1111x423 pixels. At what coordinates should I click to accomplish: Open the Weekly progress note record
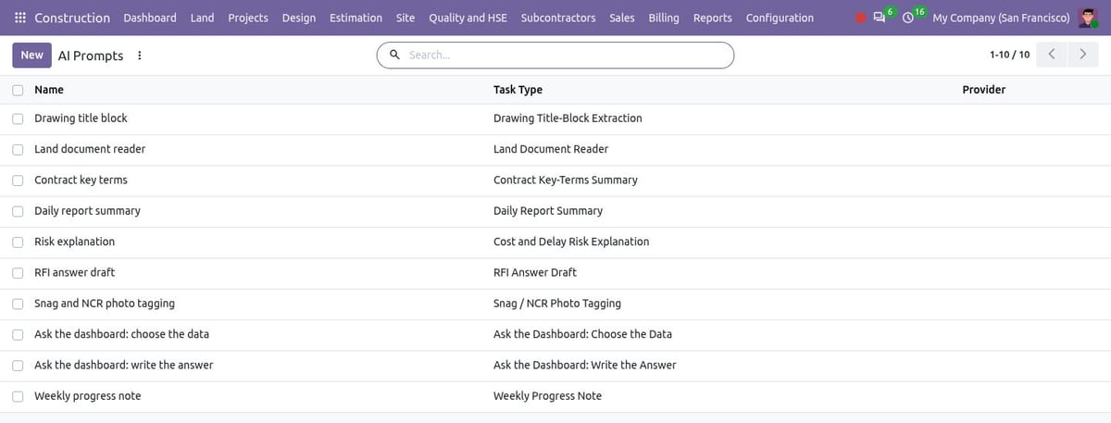tap(87, 396)
